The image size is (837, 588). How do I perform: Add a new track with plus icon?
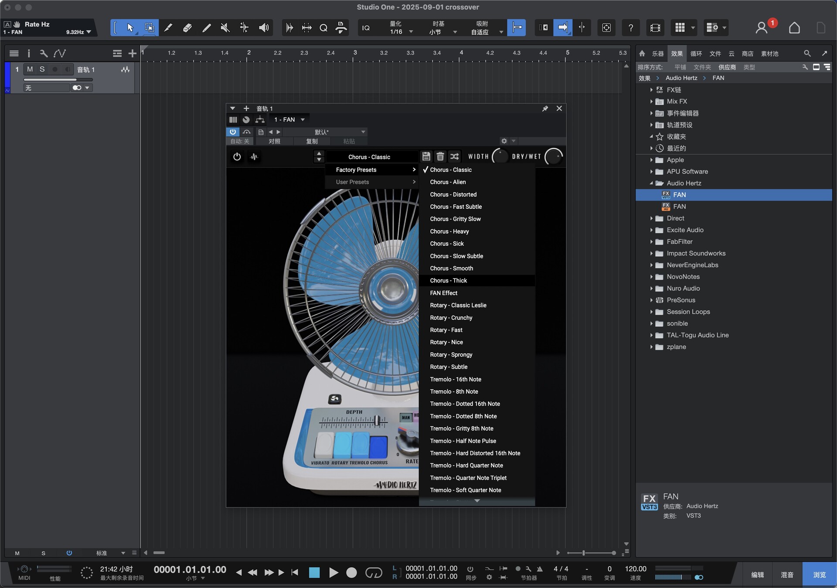tap(133, 53)
